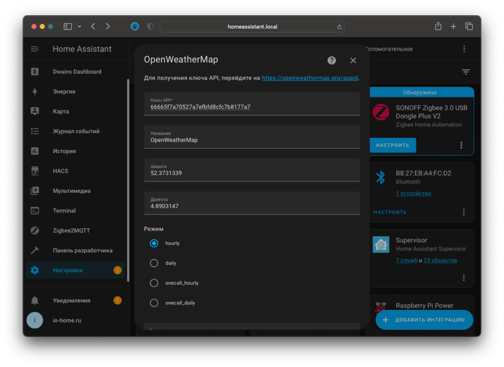Click the Панель разработчика hammer icon
Viewport: 504px width, 367px height.
coord(35,250)
